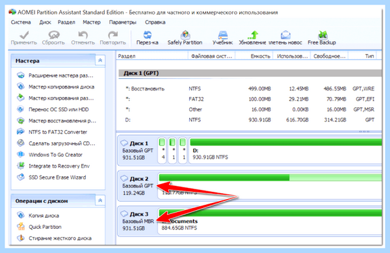Viewport: 390px width, 253px height.
Task: Click the Повторить (Redo) arrow icon
Action: click(x=112, y=35)
